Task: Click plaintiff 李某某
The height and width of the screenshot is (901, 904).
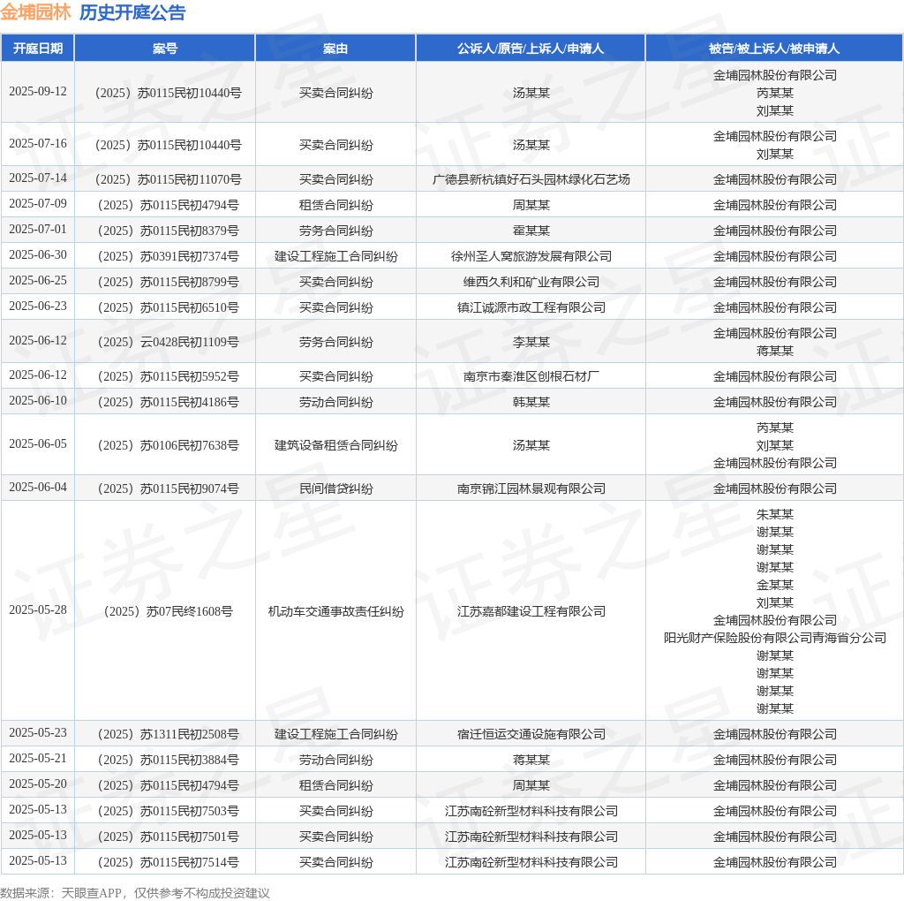Action: tap(531, 342)
